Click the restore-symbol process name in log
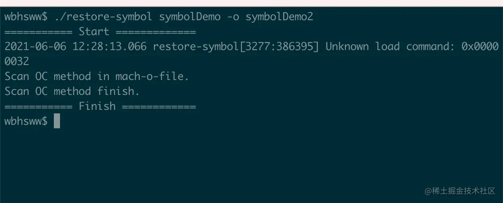This screenshot has width=503, height=203. tap(196, 47)
